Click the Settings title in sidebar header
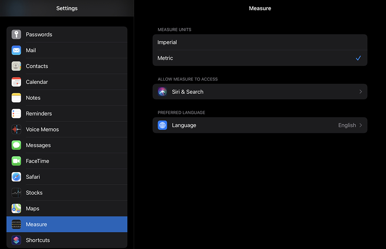The width and height of the screenshot is (386, 249). point(67,8)
